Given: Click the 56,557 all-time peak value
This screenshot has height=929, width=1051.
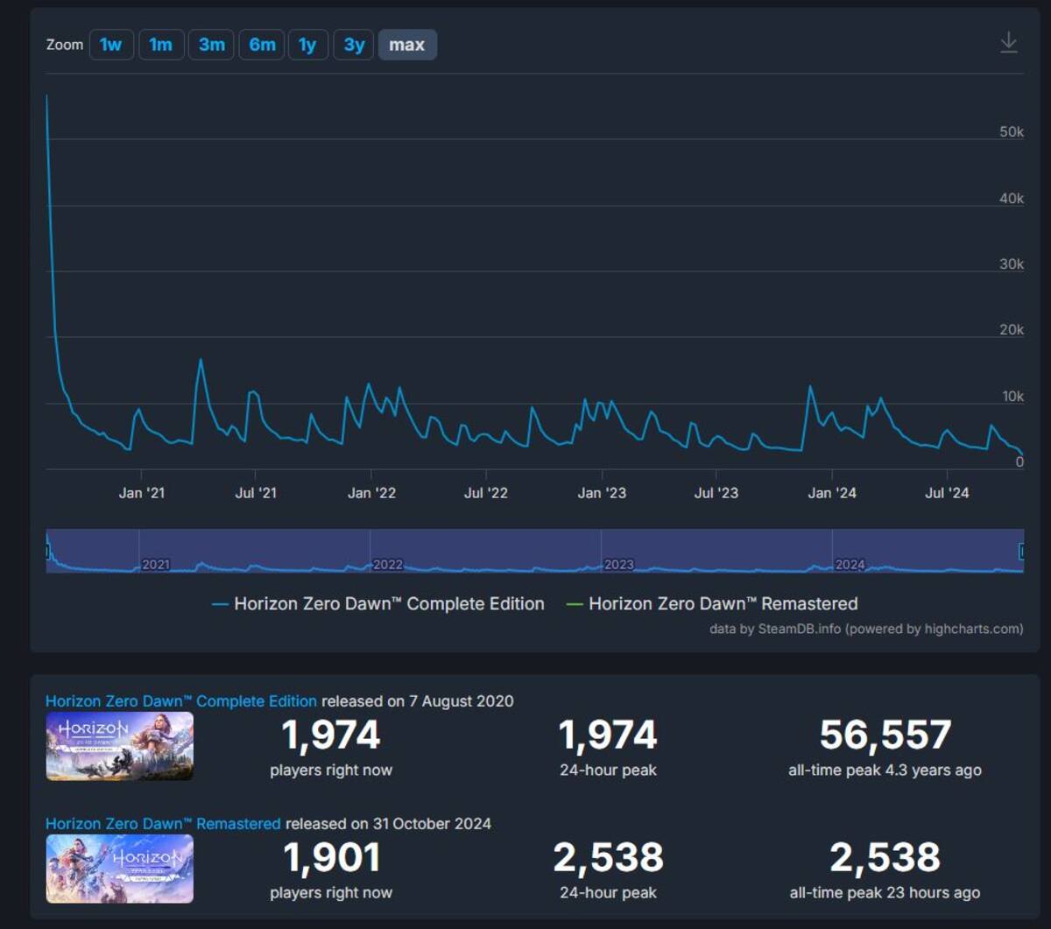Looking at the screenshot, I should (x=885, y=735).
